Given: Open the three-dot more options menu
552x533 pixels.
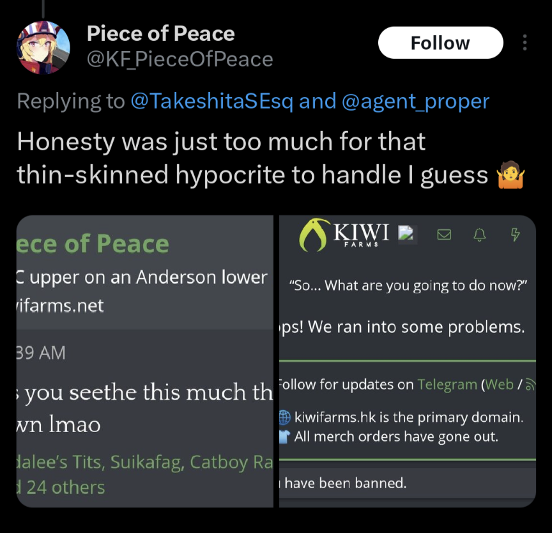Looking at the screenshot, I should click(525, 43).
